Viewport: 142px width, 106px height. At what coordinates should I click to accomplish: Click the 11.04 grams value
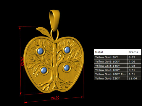pyautogui.click(x=133, y=78)
